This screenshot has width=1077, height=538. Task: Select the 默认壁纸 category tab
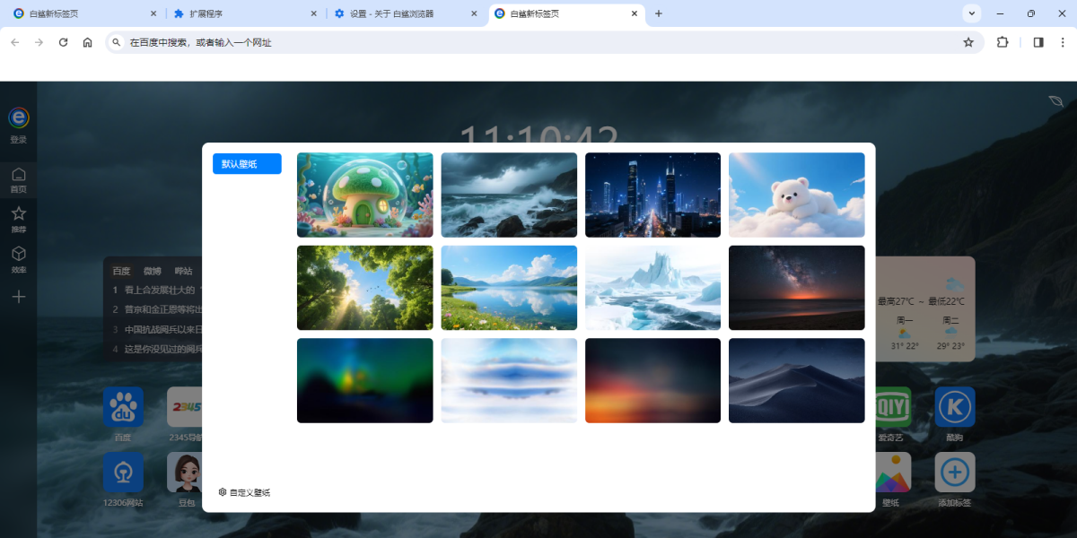246,164
